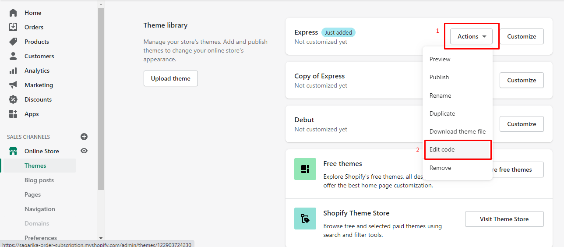Open Orders in the sidebar
The image size is (564, 247).
(x=34, y=27)
